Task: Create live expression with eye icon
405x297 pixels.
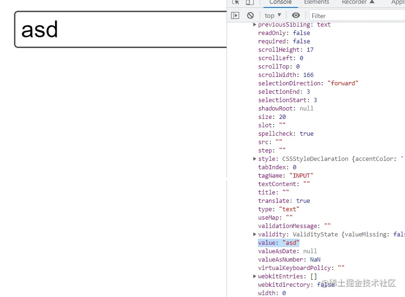Action: tap(296, 15)
